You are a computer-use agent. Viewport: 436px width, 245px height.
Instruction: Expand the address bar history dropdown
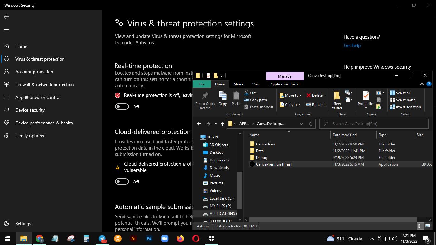[x=301, y=124]
